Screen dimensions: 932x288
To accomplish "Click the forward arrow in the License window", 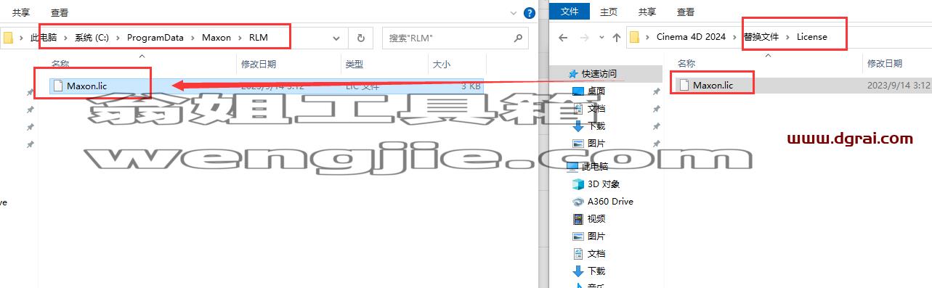I will coord(584,37).
